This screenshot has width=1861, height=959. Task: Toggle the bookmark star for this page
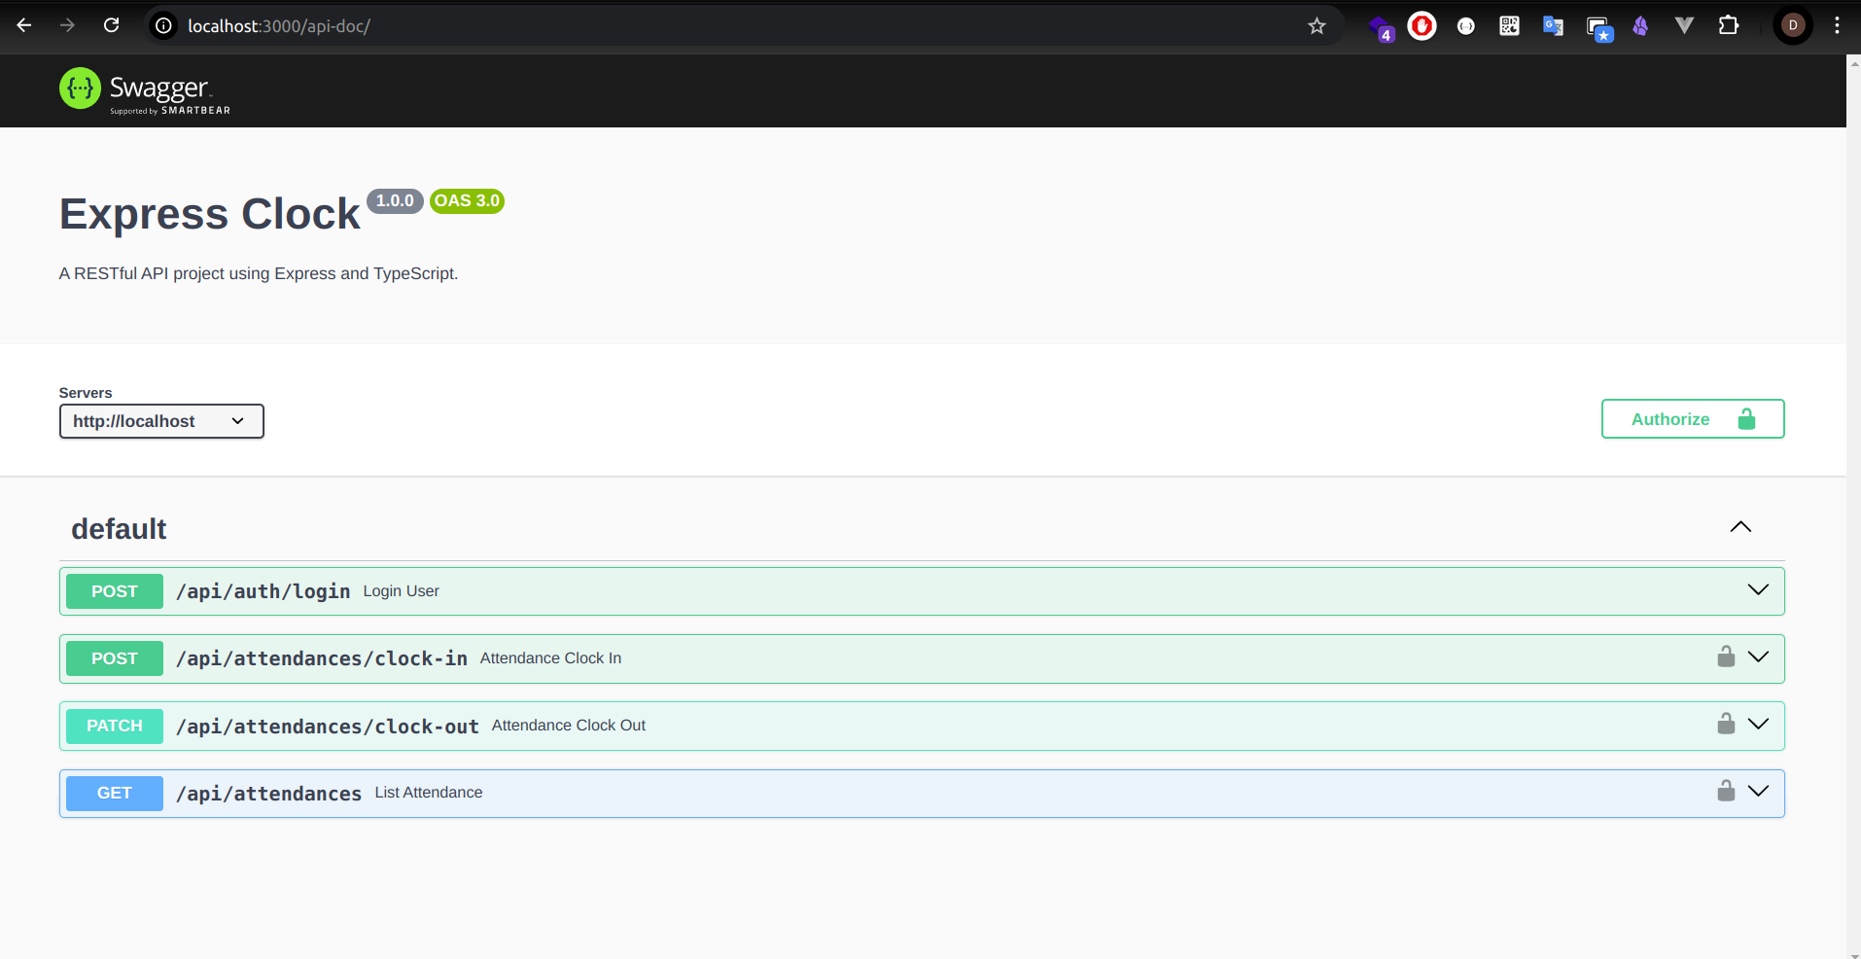(1317, 26)
